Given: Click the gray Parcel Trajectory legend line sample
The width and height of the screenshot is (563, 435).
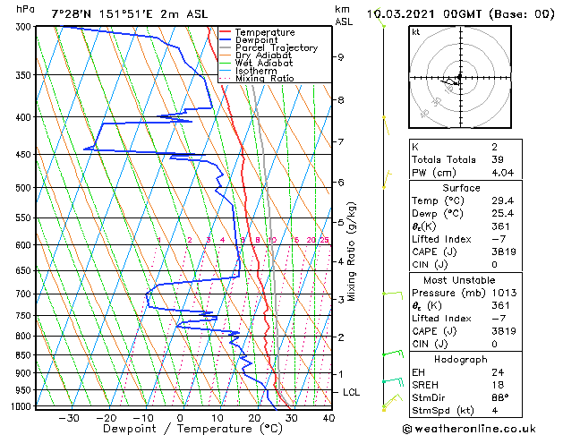Looking at the screenshot, I should click(225, 47).
